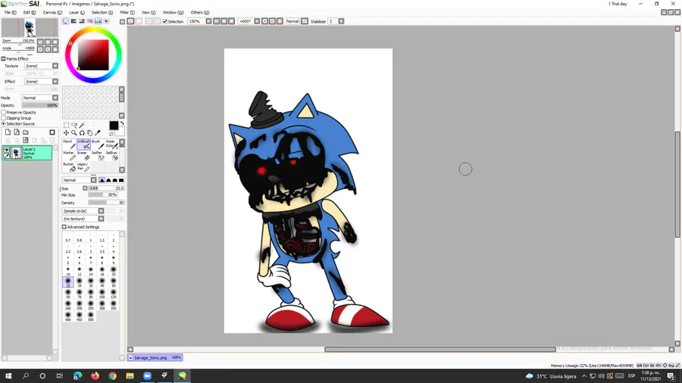Switch to Salvage_Sonic.png document tab
This screenshot has width=682, height=383.
tap(155, 358)
